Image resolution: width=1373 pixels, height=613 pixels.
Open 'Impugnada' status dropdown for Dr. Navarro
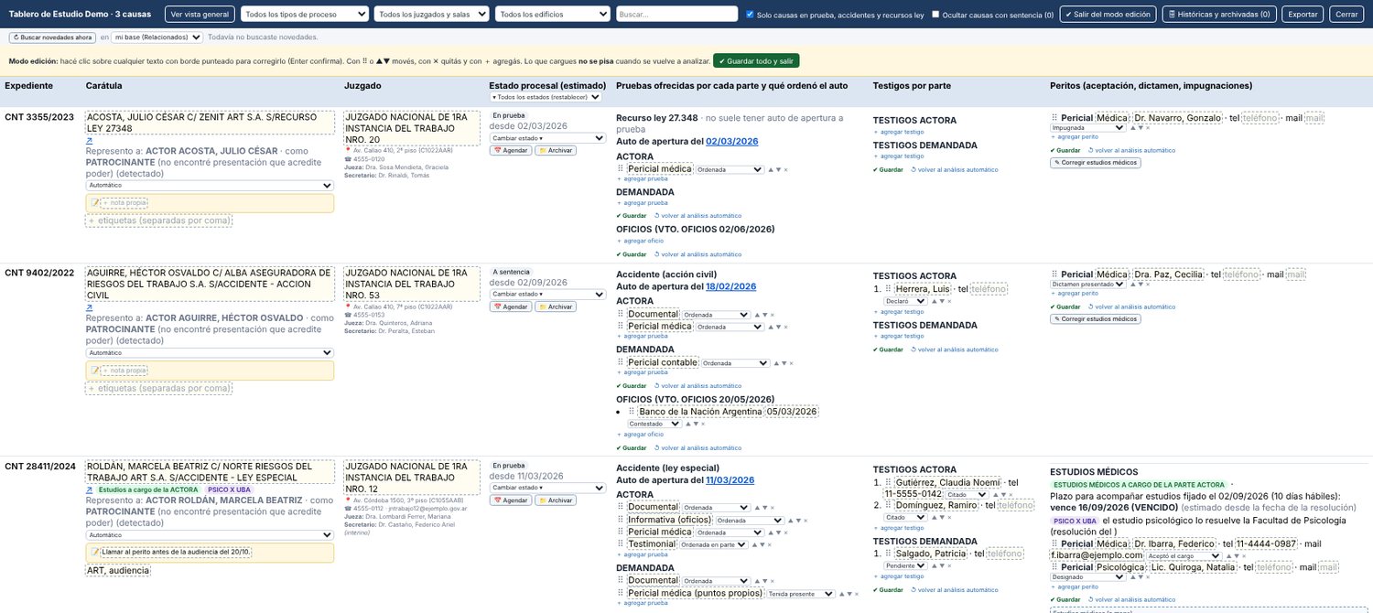[1088, 128]
